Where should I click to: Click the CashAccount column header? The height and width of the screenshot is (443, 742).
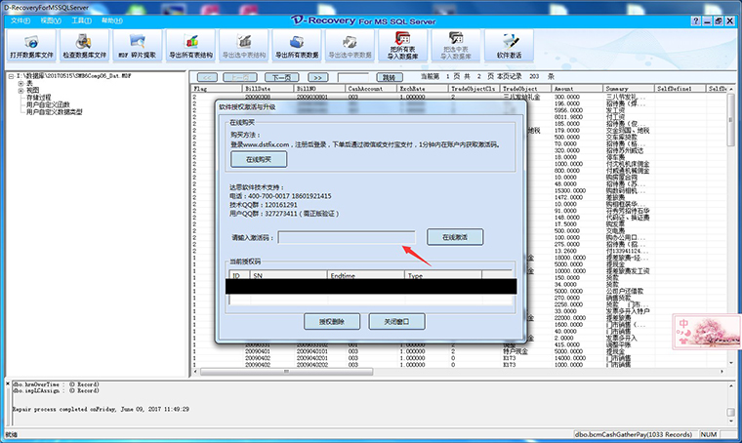371,89
